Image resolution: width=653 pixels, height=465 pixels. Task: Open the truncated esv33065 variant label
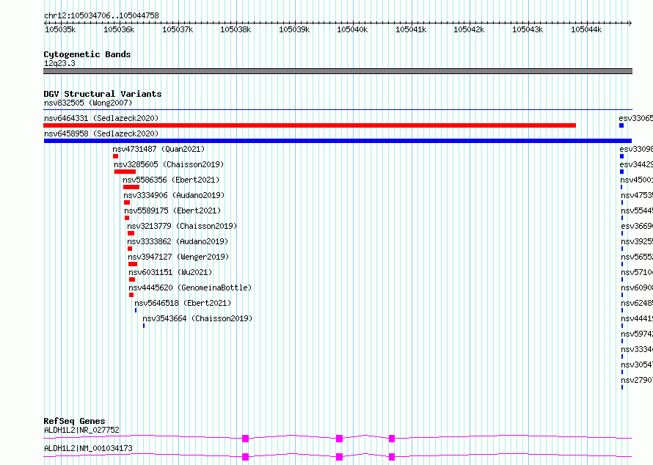click(x=635, y=118)
